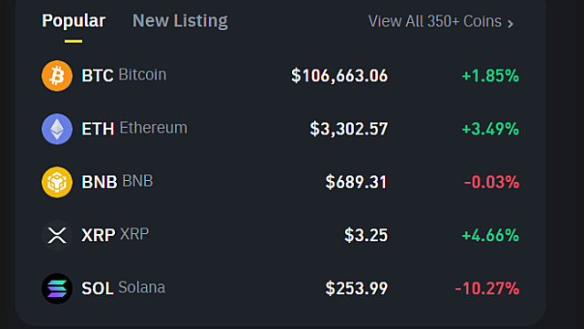This screenshot has width=584, height=329.
Task: Open the BTC Bitcoin row label
Action: pyautogui.click(x=124, y=75)
